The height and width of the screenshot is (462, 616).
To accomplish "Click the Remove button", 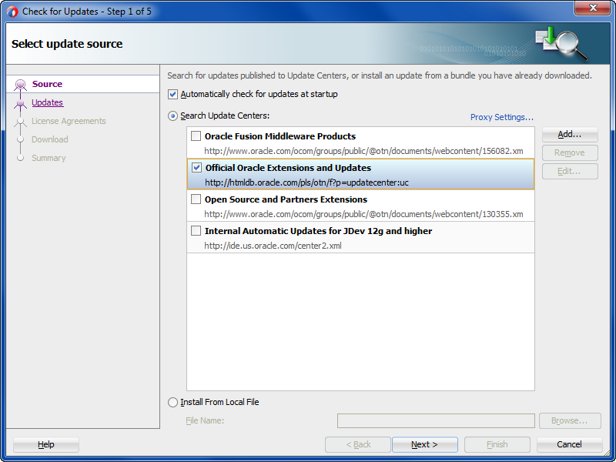I will coord(570,152).
